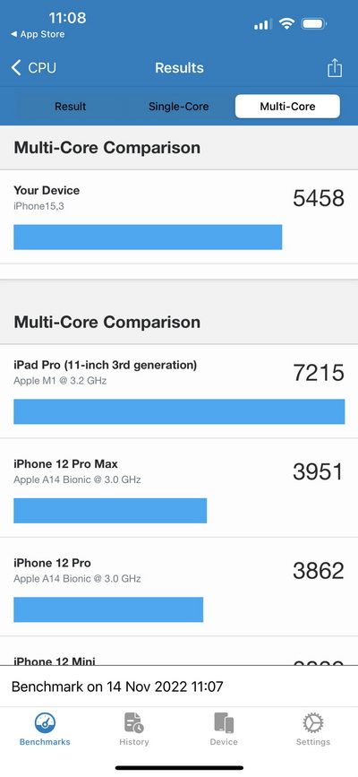Tap the iPhone 12 Pro score 3862
This screenshot has width=358, height=777.
coord(319,571)
